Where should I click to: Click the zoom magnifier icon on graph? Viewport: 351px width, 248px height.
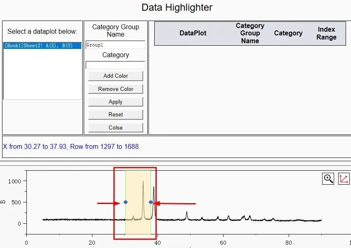click(328, 178)
